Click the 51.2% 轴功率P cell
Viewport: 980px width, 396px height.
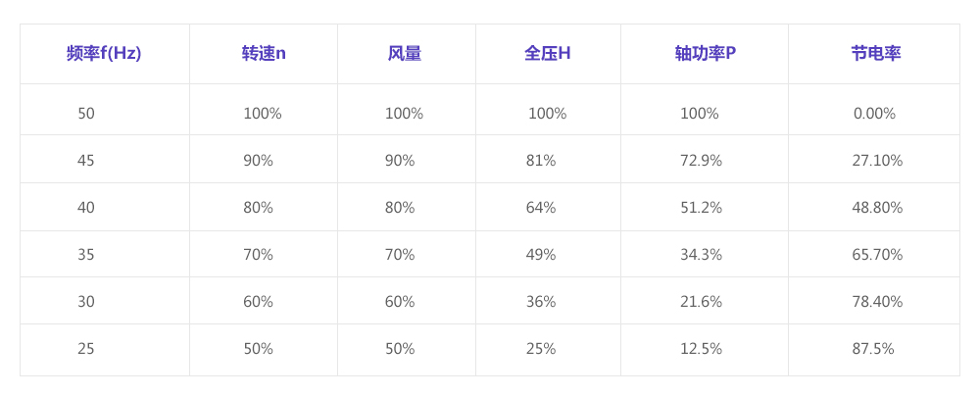(x=701, y=208)
